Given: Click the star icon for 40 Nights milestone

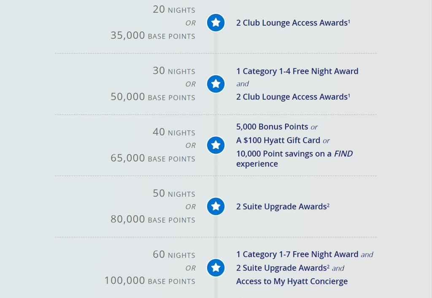Looking at the screenshot, I should [x=216, y=145].
